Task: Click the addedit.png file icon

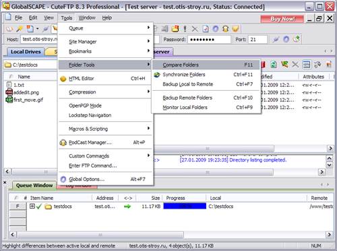Action: click(x=9, y=92)
